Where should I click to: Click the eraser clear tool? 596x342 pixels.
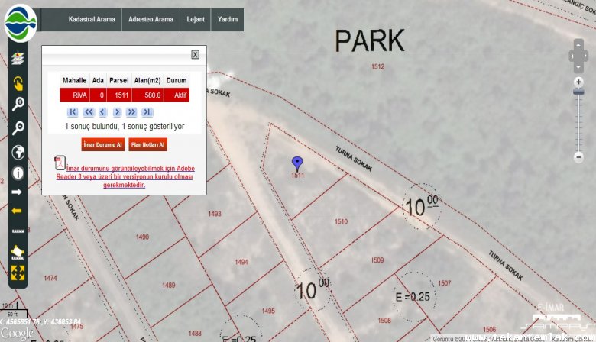point(18,253)
